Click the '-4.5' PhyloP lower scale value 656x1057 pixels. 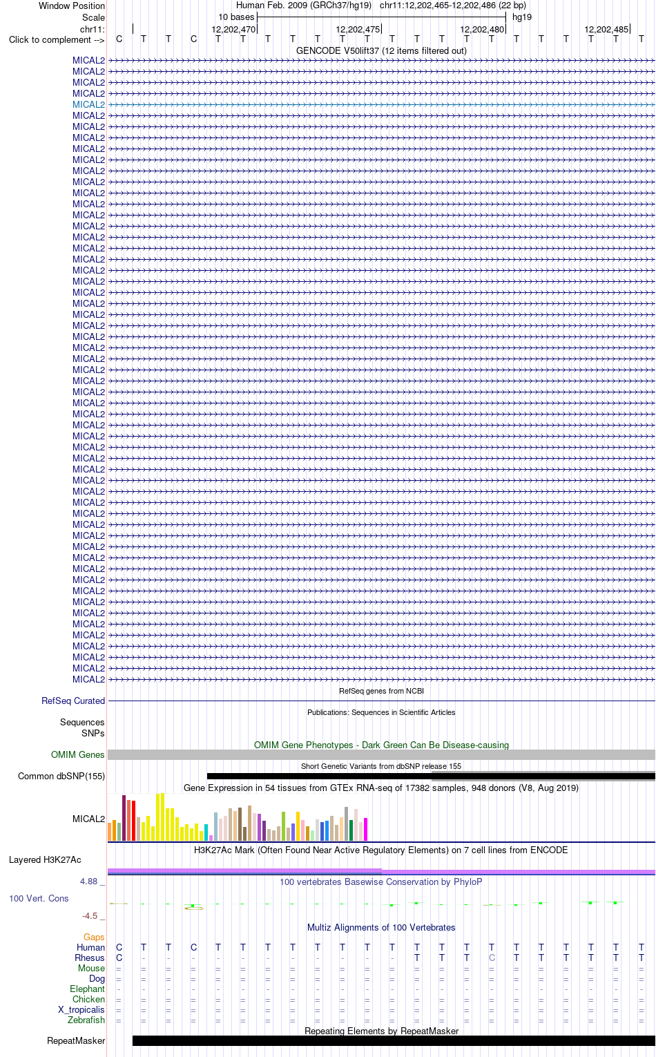90,915
